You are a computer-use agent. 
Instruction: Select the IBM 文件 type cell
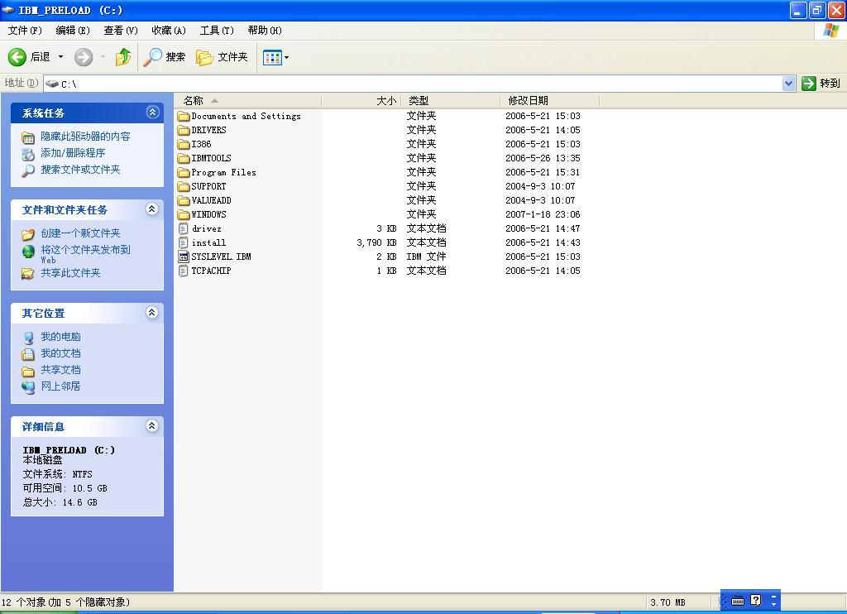click(x=426, y=257)
